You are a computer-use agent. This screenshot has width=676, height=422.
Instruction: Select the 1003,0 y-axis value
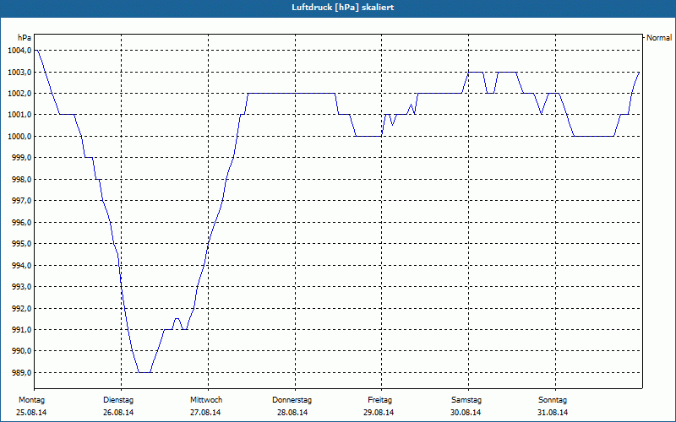pyautogui.click(x=19, y=72)
